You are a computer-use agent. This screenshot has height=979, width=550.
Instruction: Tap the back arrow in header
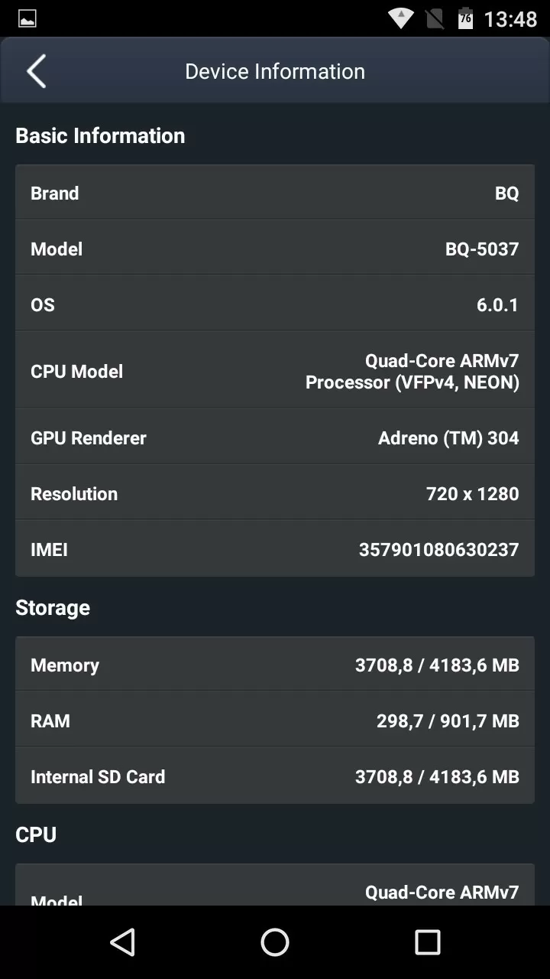[36, 71]
